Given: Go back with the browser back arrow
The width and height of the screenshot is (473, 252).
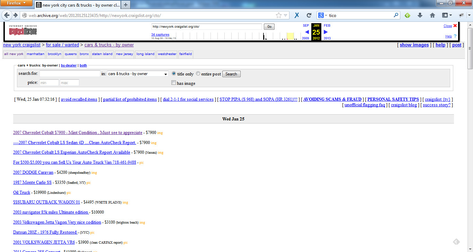Looking at the screenshot, I should (7, 16).
